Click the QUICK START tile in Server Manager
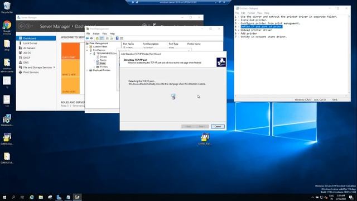Viewport: 357px width, 201px height. pyautogui.click(x=70, y=51)
